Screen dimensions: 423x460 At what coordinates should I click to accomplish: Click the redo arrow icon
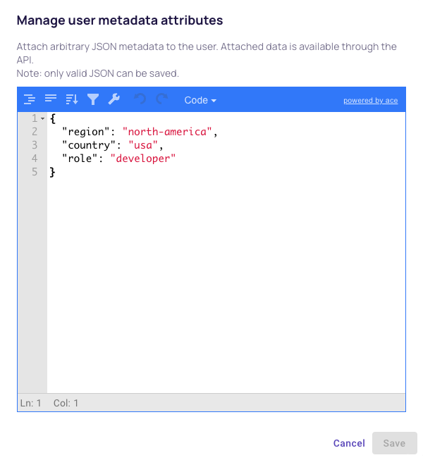click(161, 99)
